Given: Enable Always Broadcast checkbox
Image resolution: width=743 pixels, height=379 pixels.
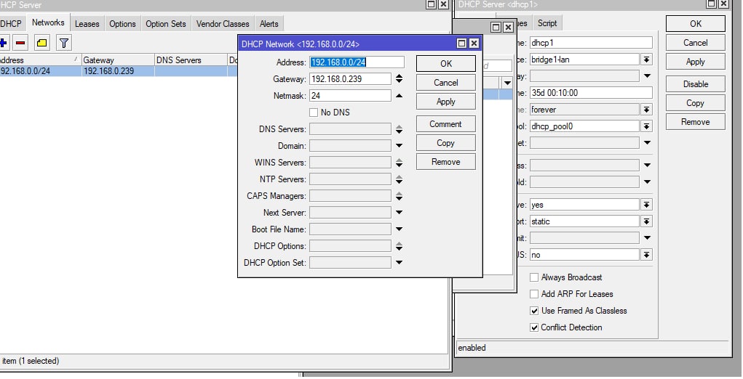Looking at the screenshot, I should [534, 277].
